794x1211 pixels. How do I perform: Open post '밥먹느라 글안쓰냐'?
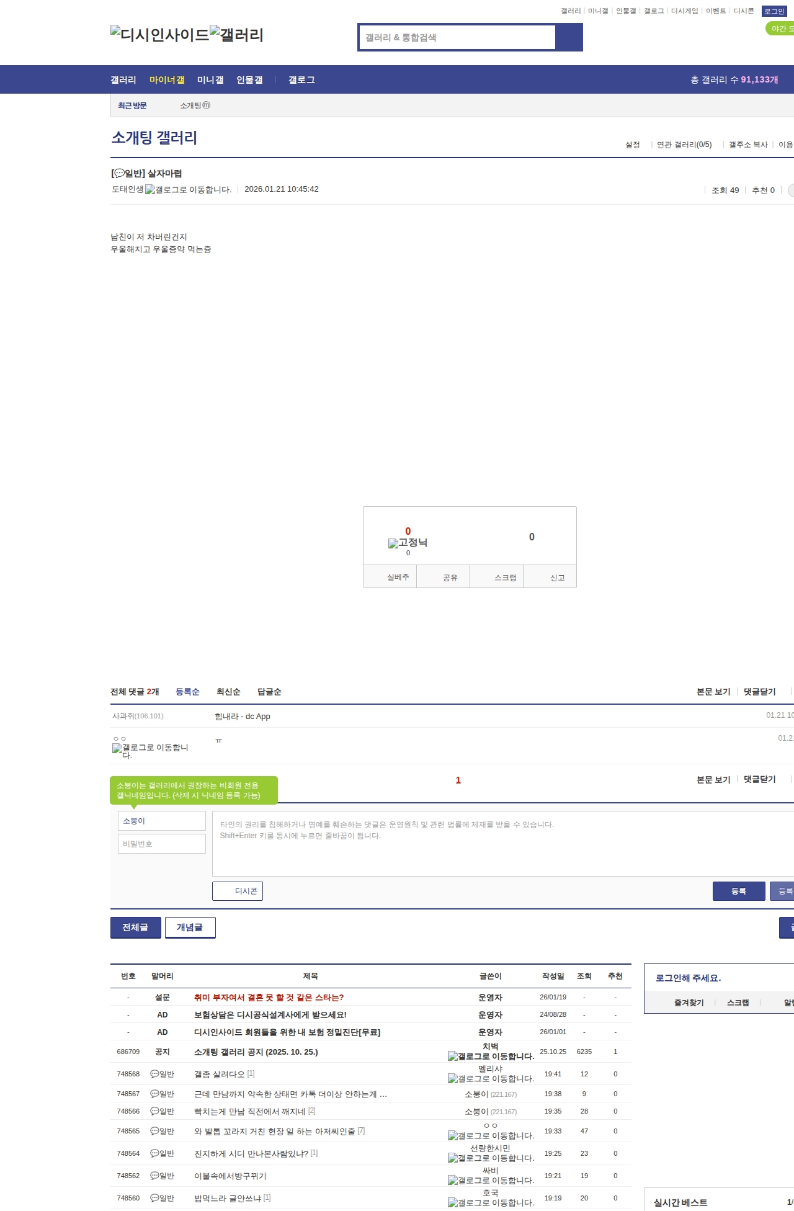228,1198
